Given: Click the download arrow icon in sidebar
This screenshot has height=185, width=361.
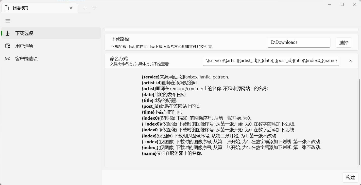Looking at the screenshot, I should (8, 33).
